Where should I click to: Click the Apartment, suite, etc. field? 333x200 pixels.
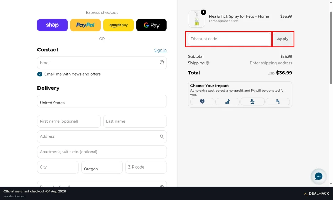point(102,152)
